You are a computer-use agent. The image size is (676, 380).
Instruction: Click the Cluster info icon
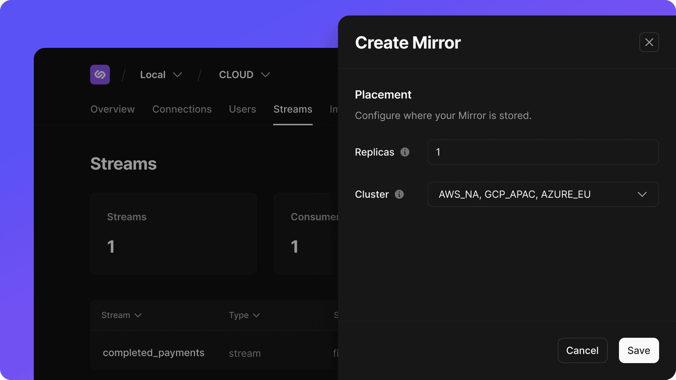coord(399,194)
